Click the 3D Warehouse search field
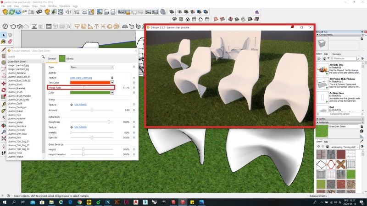The width and height of the screenshot is (367, 206). tap(343, 58)
